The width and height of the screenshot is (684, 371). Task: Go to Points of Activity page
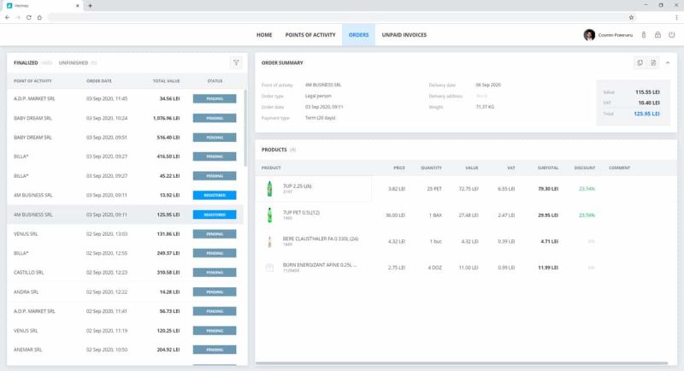310,35
